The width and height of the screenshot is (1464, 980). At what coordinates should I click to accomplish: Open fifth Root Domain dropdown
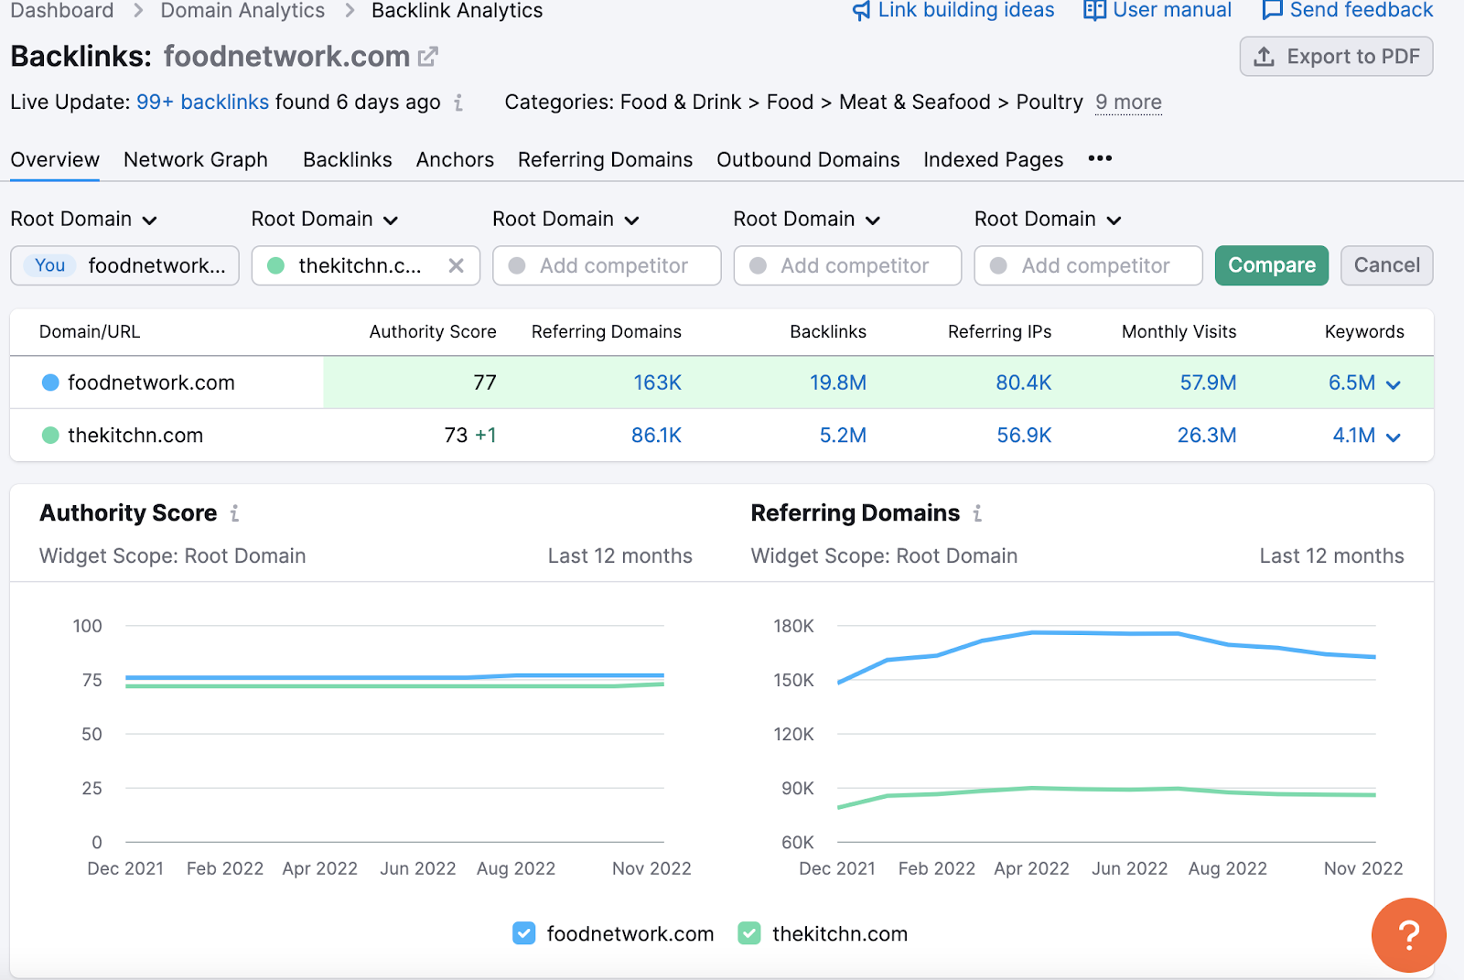(1048, 220)
